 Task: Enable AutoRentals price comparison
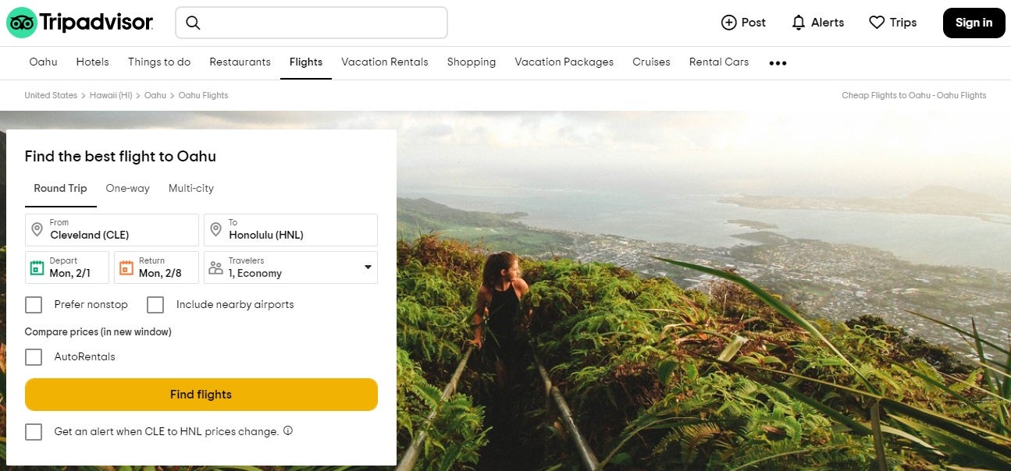pyautogui.click(x=34, y=357)
